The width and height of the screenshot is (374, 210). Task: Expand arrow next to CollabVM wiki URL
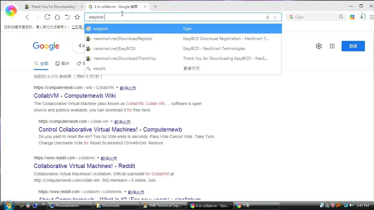click(x=117, y=88)
